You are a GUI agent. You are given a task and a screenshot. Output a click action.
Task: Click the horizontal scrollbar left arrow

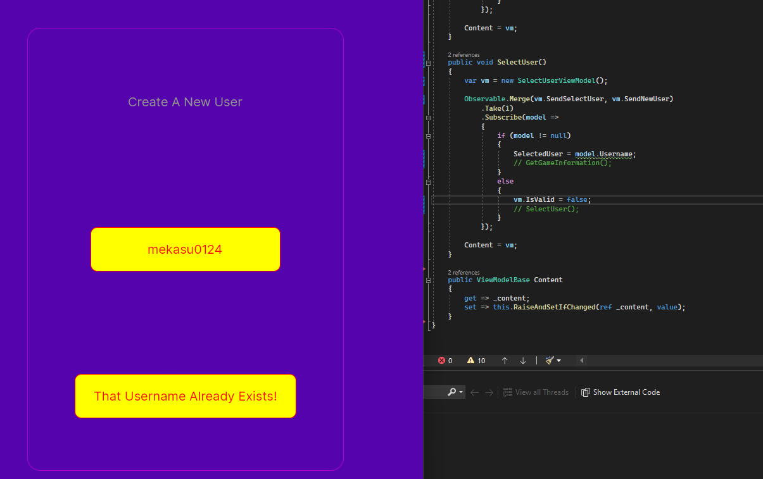[581, 361]
